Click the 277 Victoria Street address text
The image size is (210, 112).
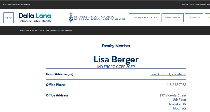[173, 95]
